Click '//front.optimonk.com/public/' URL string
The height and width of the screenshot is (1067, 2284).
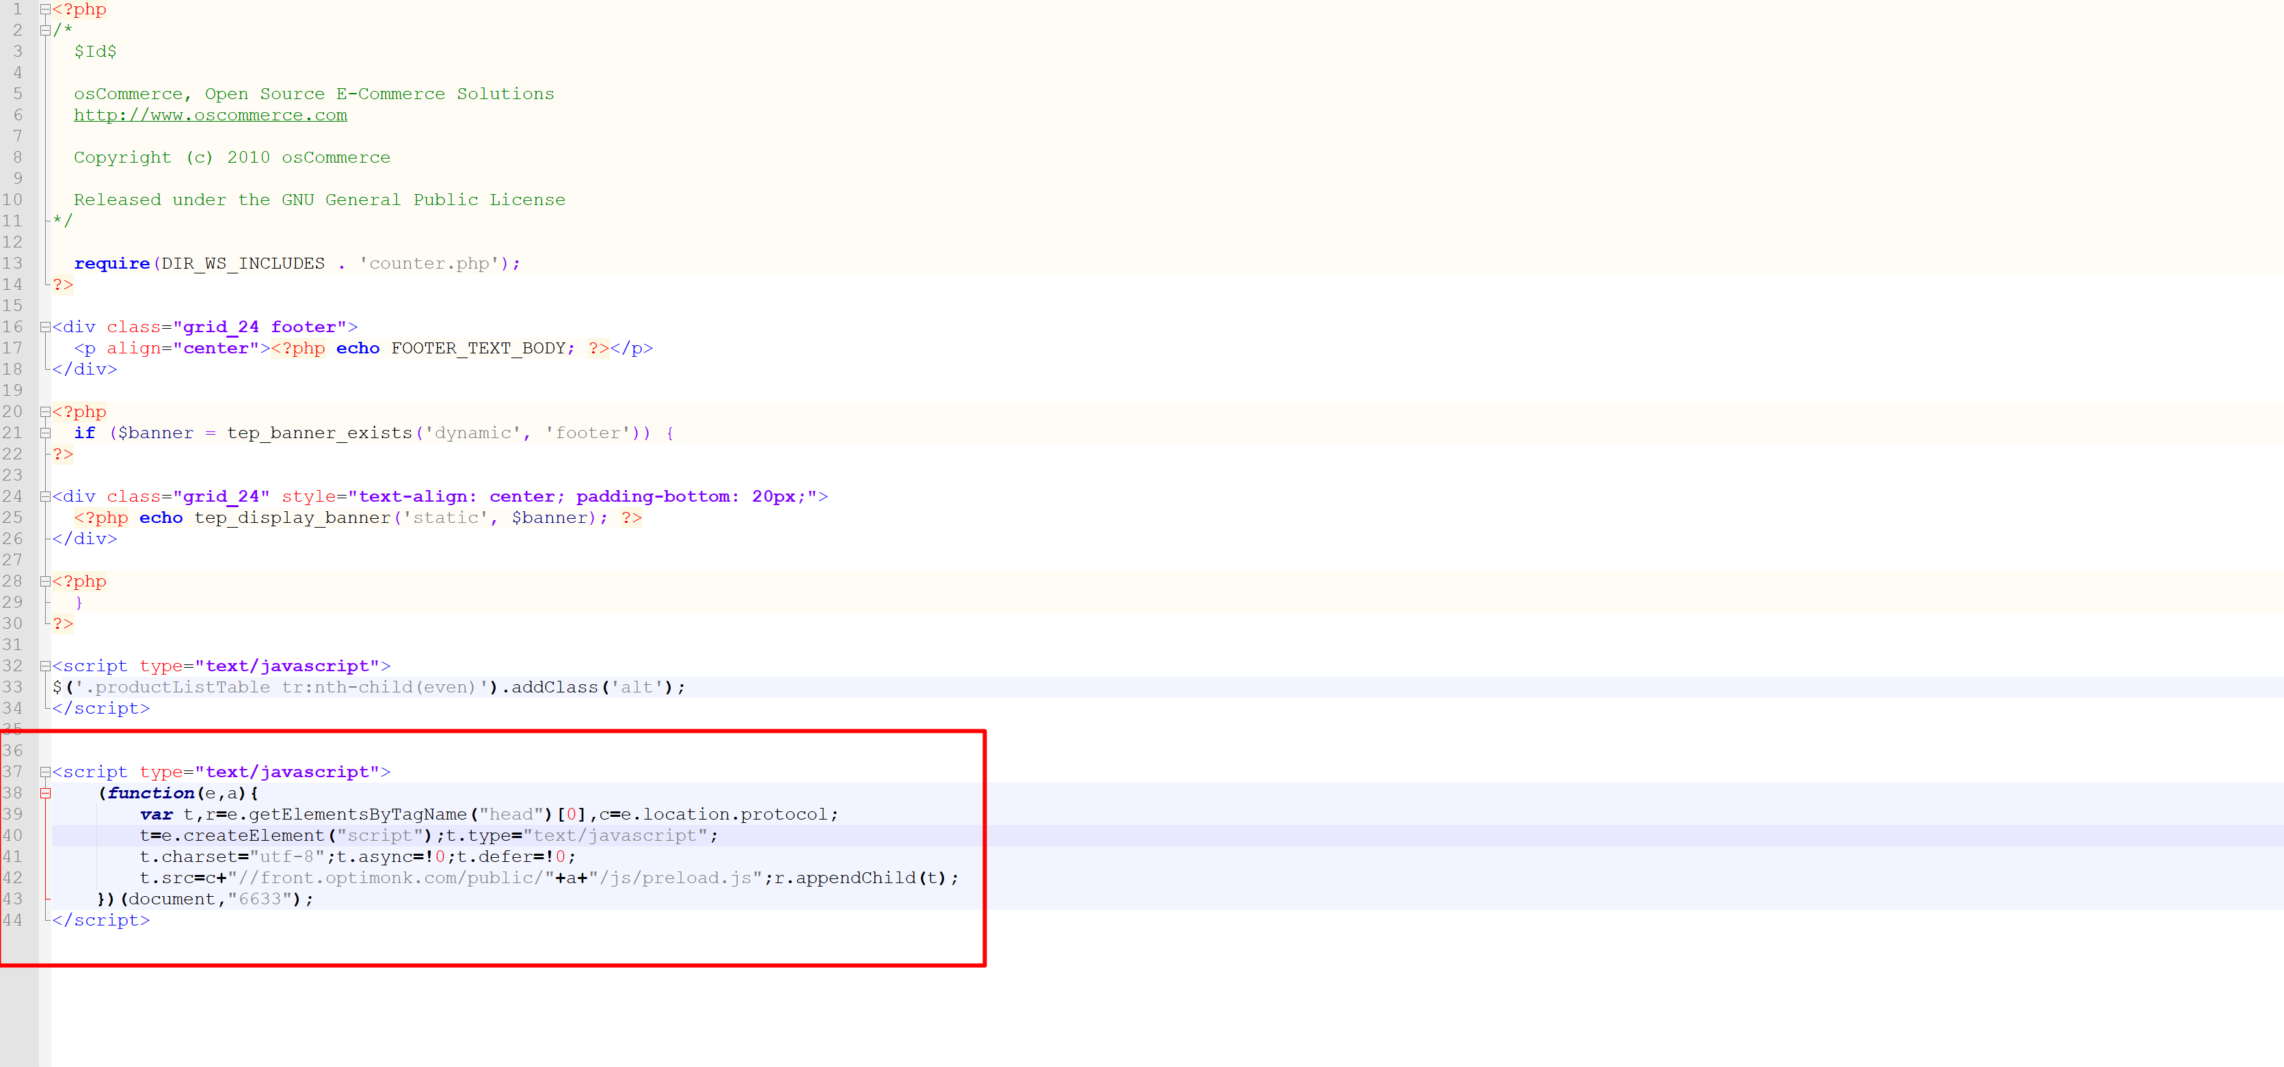[x=391, y=878]
